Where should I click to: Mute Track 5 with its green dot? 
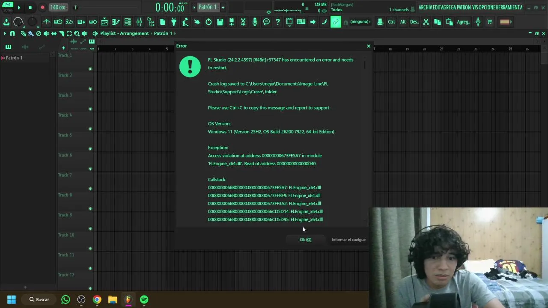point(90,149)
